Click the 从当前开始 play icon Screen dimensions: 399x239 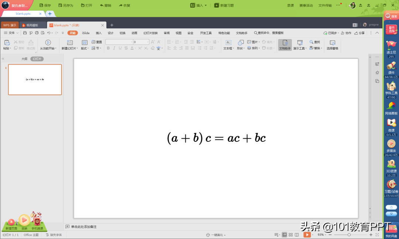(x=48, y=42)
